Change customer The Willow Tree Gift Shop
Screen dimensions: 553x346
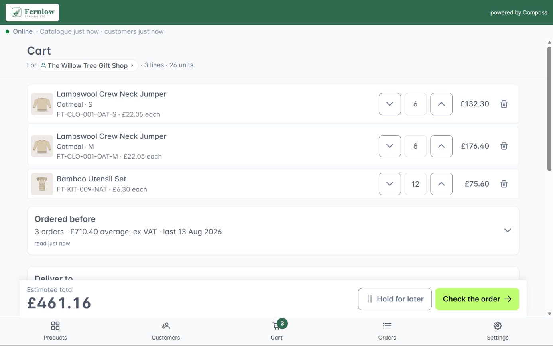click(88, 65)
